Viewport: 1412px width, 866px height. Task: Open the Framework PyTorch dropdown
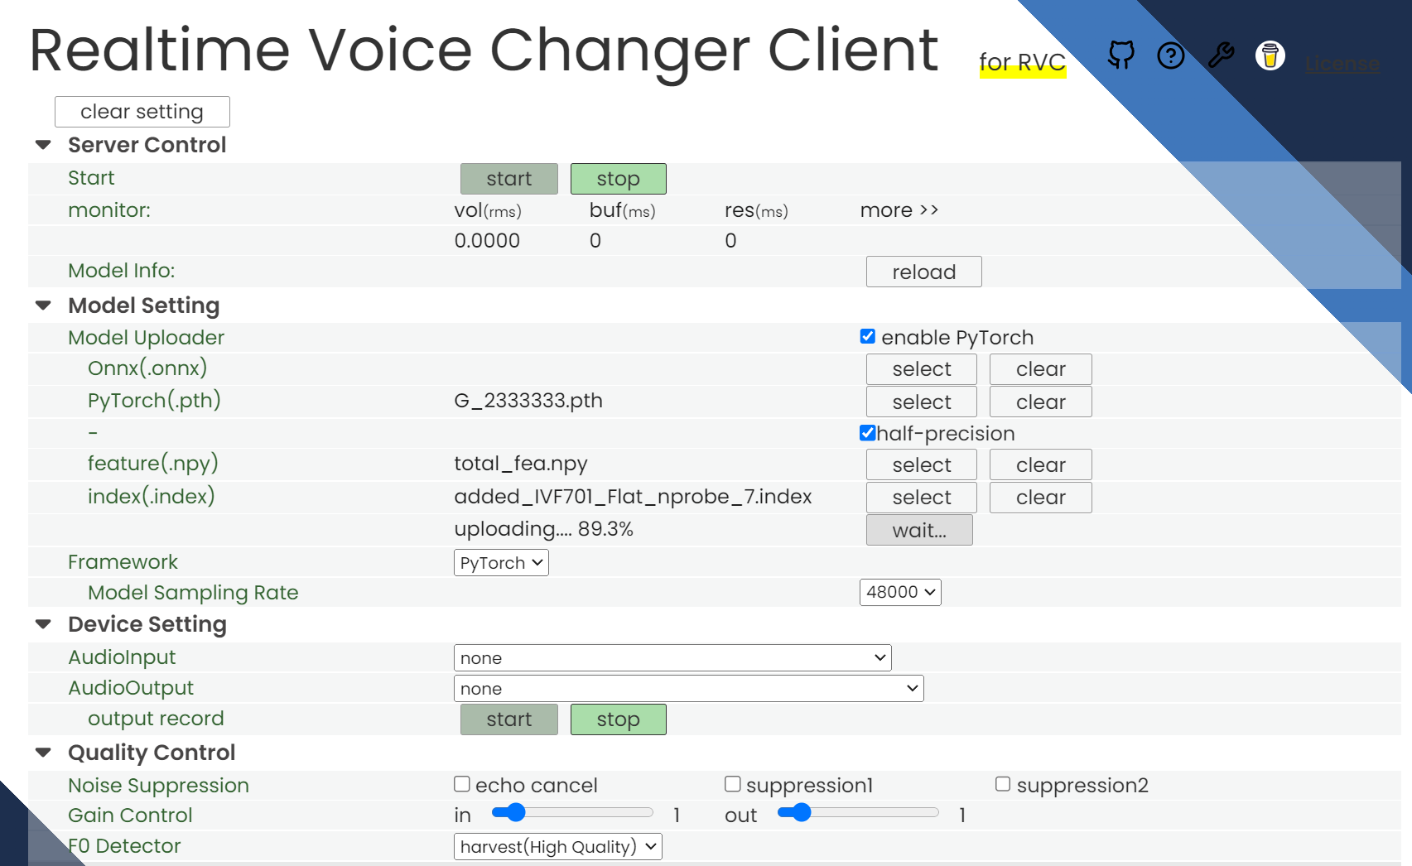501,563
